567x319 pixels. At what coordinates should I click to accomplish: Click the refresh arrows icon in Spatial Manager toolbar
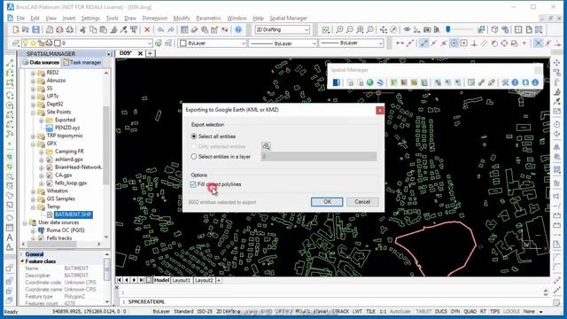click(x=525, y=82)
